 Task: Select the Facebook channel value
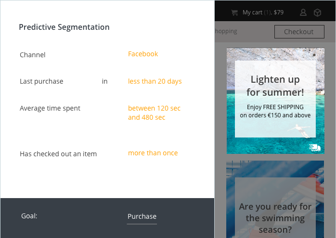143,54
